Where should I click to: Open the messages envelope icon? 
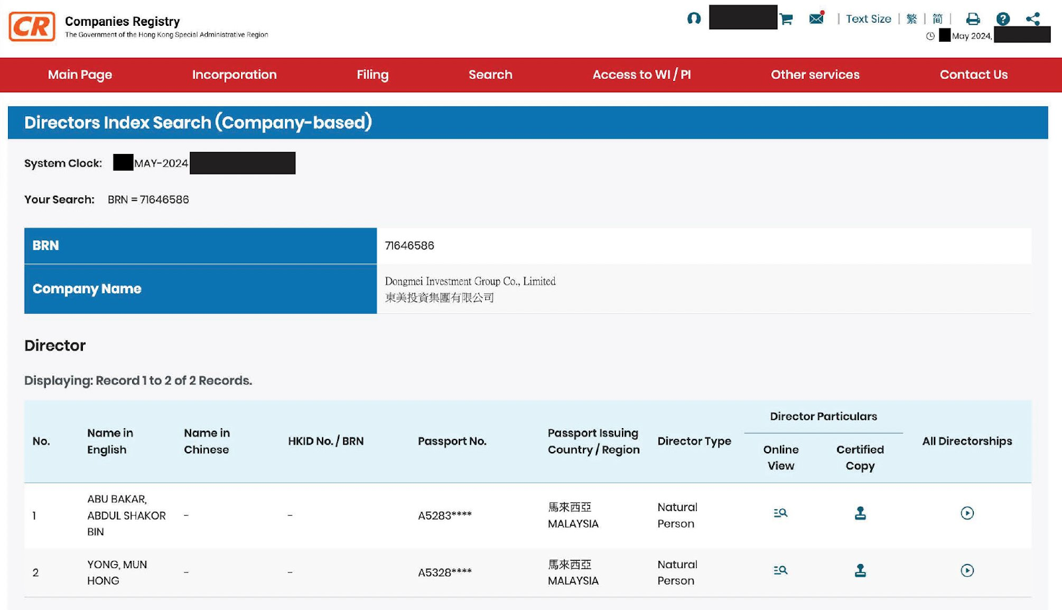click(816, 18)
